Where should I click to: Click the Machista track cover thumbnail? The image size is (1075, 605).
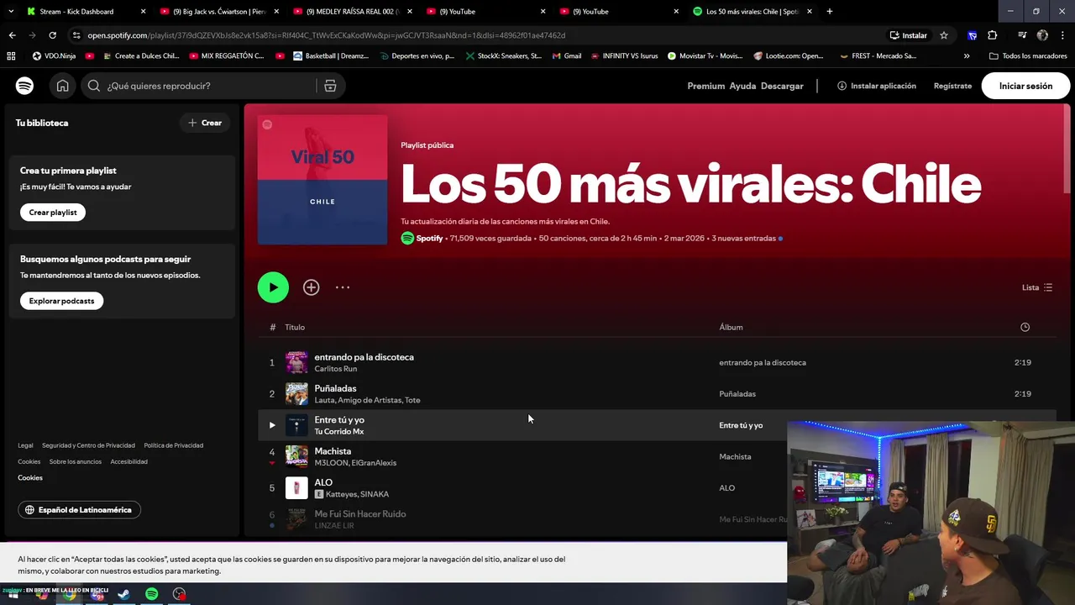[296, 456]
